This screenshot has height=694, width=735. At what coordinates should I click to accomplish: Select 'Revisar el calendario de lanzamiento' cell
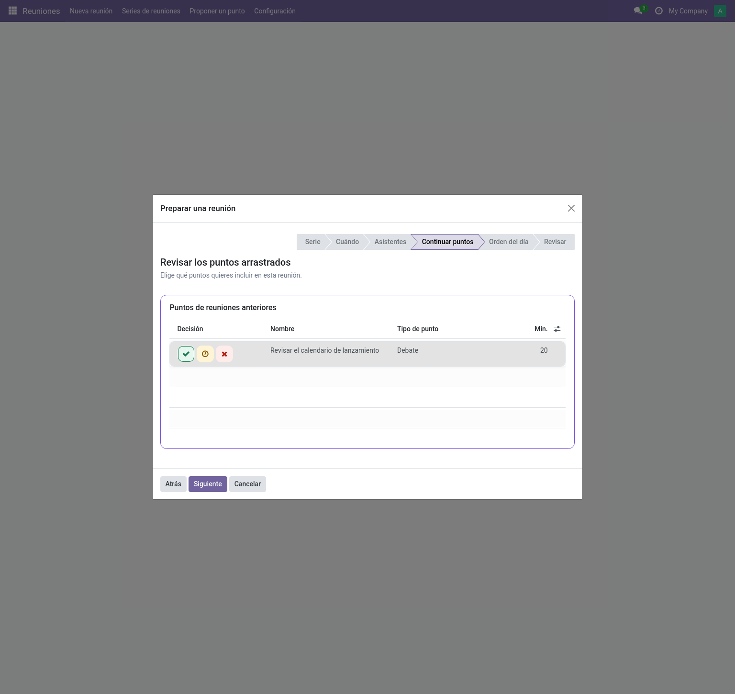[324, 350]
